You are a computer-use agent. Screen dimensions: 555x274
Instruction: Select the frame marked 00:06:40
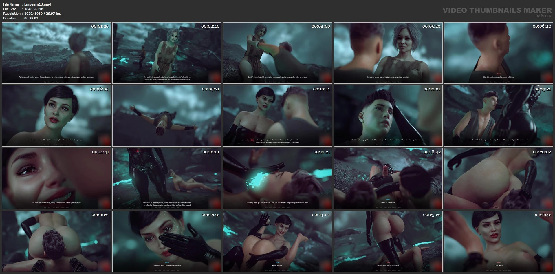tap(499, 53)
